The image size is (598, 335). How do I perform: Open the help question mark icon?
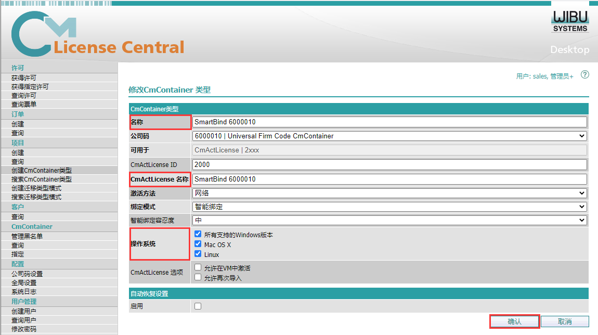pyautogui.click(x=584, y=75)
